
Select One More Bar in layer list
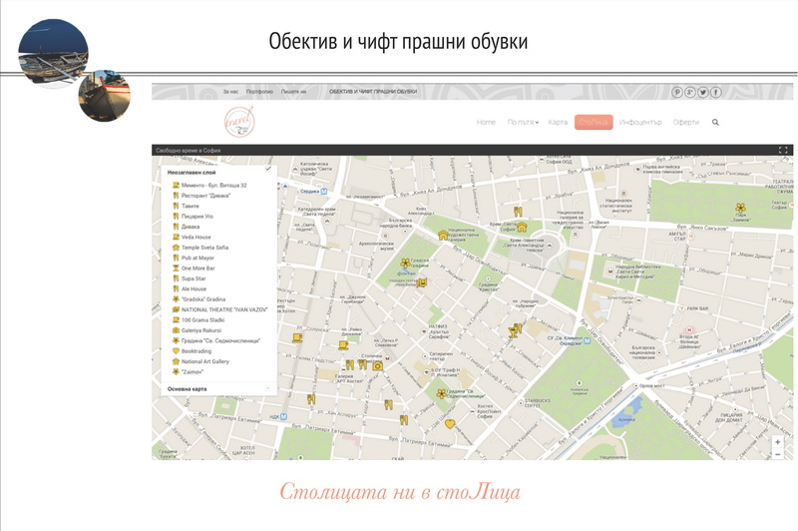[x=199, y=267]
